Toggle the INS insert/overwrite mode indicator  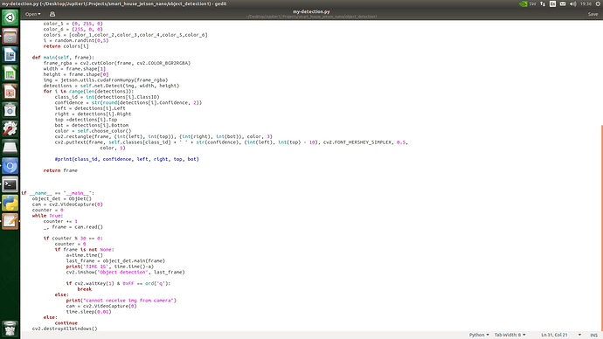593,336
